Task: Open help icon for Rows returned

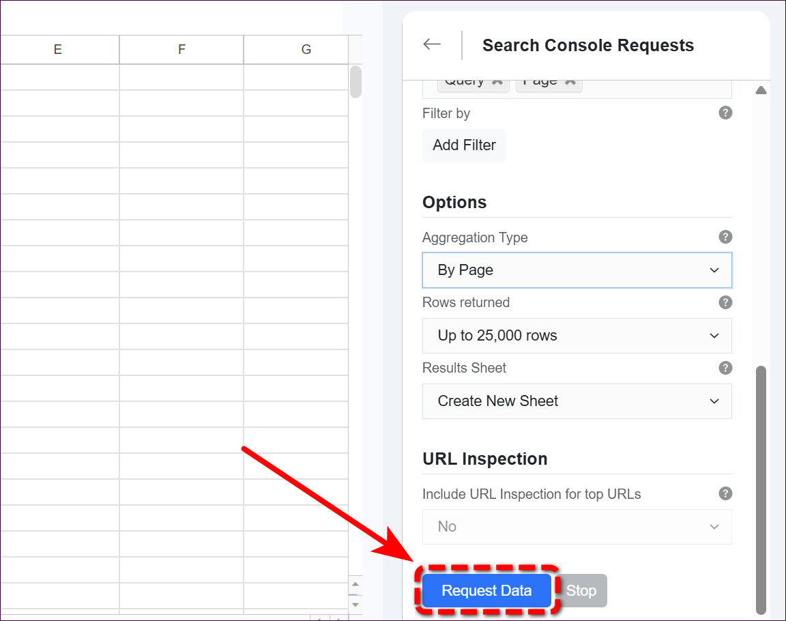Action: [x=725, y=302]
